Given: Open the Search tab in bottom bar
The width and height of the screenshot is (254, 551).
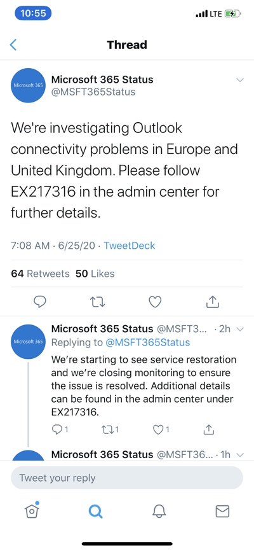Looking at the screenshot, I should 95,511.
